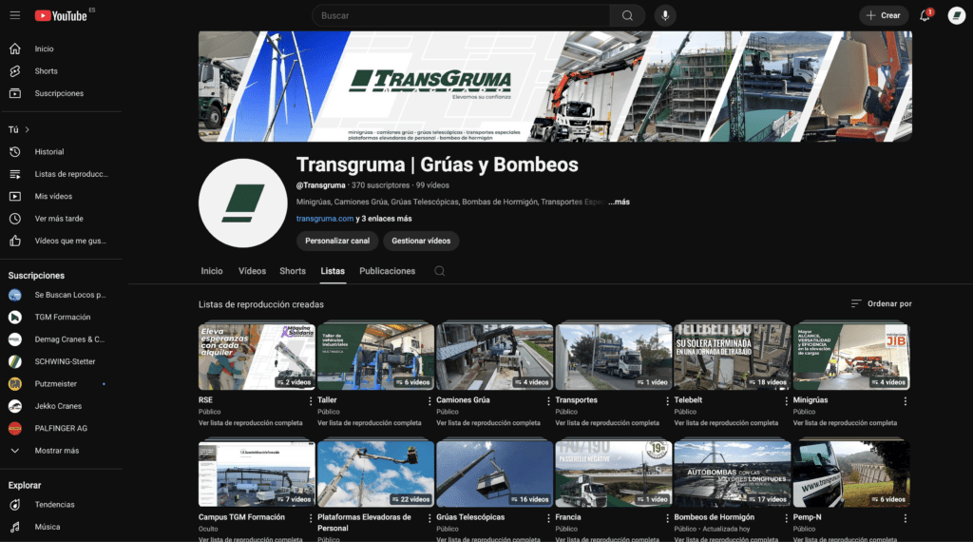This screenshot has width=973, height=542.
Task: Expand the Tú section chevron
Action: 27,129
